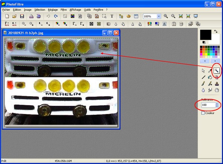The image size is (223, 164).
Task: Swap foreground and background colors
Action: (x=216, y=31)
